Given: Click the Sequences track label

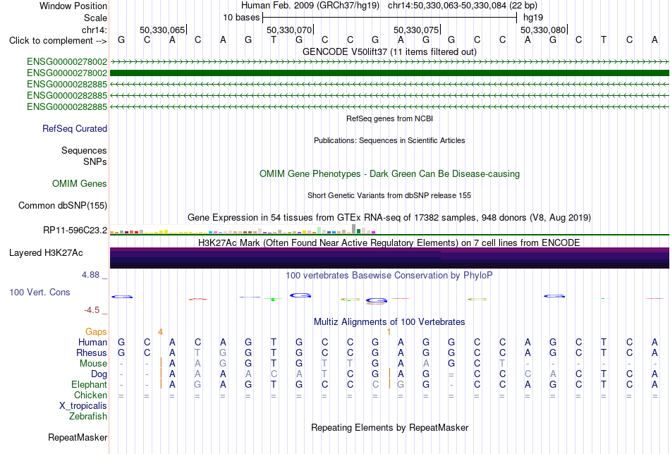Looking at the screenshot, I should tap(84, 150).
